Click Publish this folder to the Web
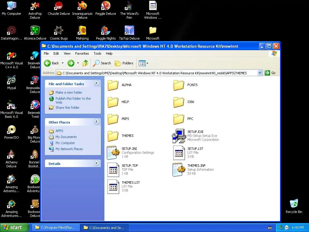Screen dimensions: 309x232 (x=73, y=100)
